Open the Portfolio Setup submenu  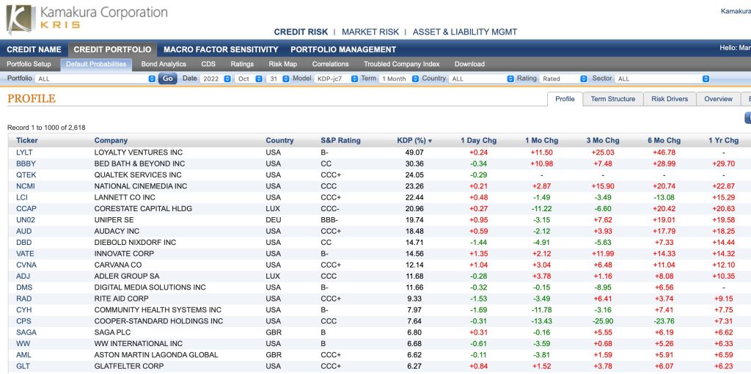tap(29, 65)
